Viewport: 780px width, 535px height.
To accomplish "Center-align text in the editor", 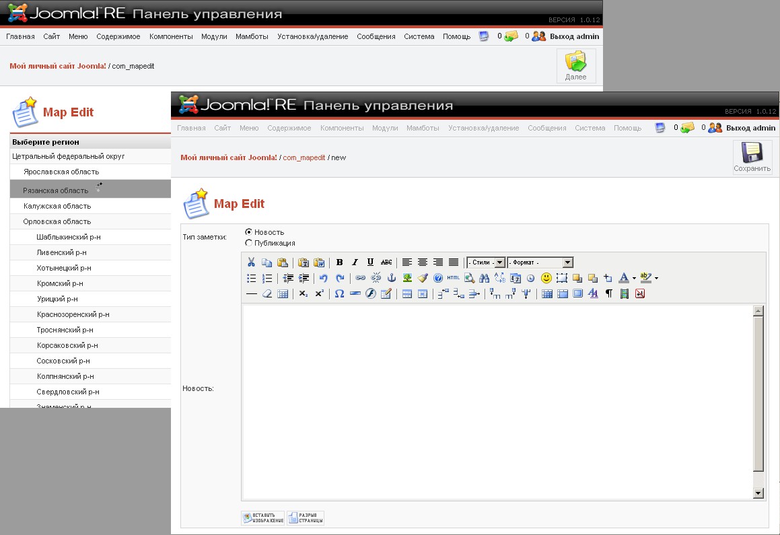I will [x=423, y=262].
